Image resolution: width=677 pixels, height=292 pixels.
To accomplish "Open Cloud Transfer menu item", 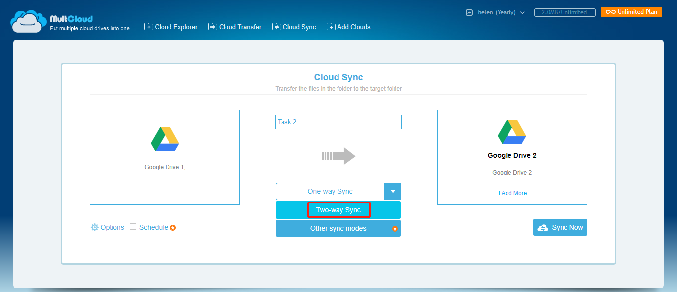I will (235, 27).
